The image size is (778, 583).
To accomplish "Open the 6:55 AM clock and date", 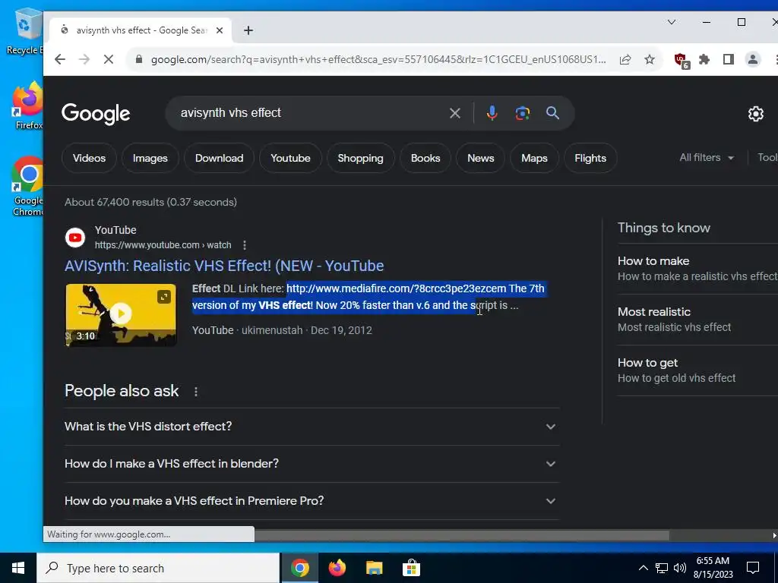I will pos(713,568).
